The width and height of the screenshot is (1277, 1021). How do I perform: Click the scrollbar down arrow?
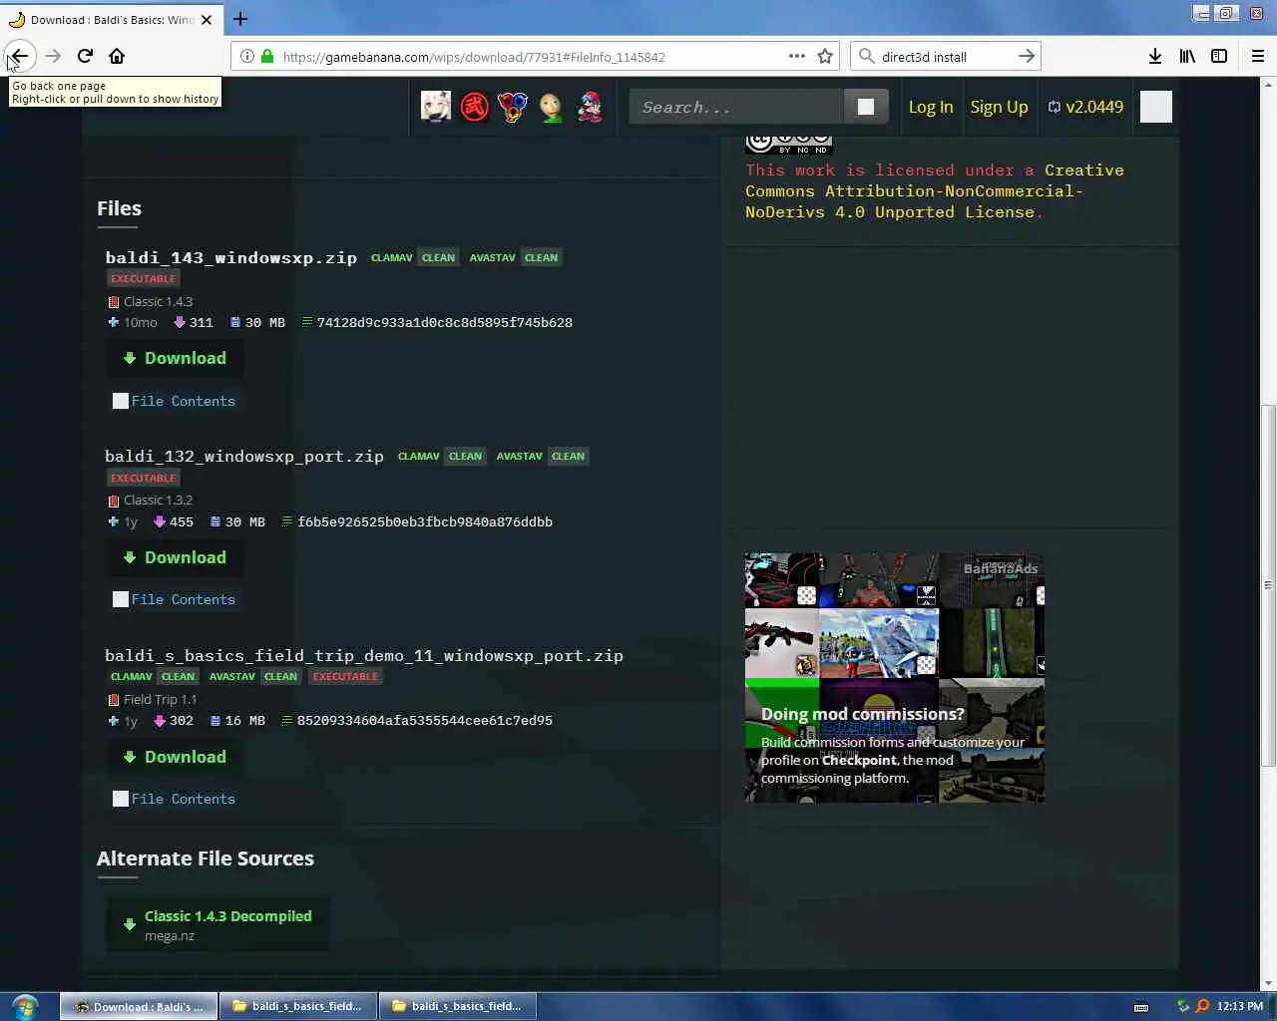coord(1268,983)
